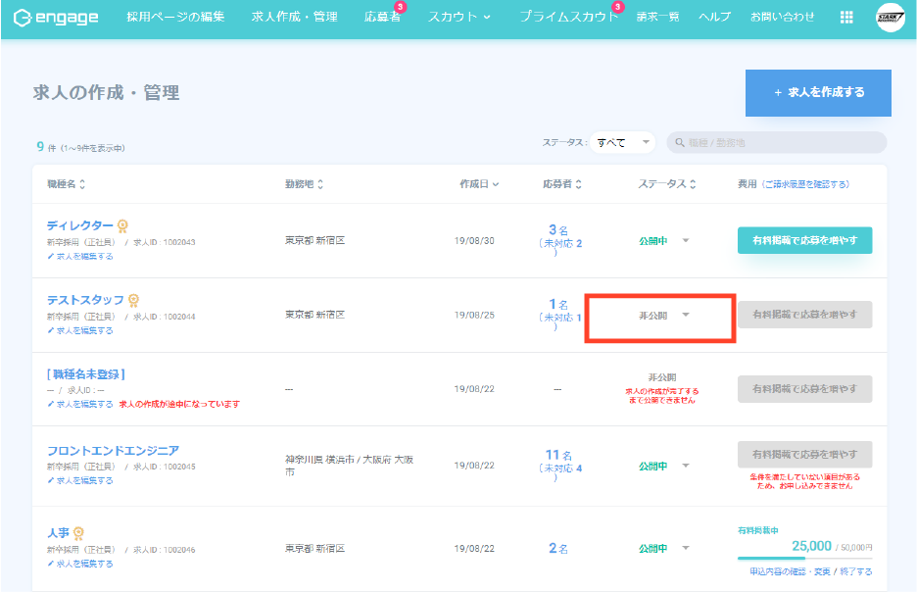Click 神奈川県 横浜市 / 大阪府 大阪市 location cell
This screenshot has height=592, width=917.
pyautogui.click(x=349, y=466)
